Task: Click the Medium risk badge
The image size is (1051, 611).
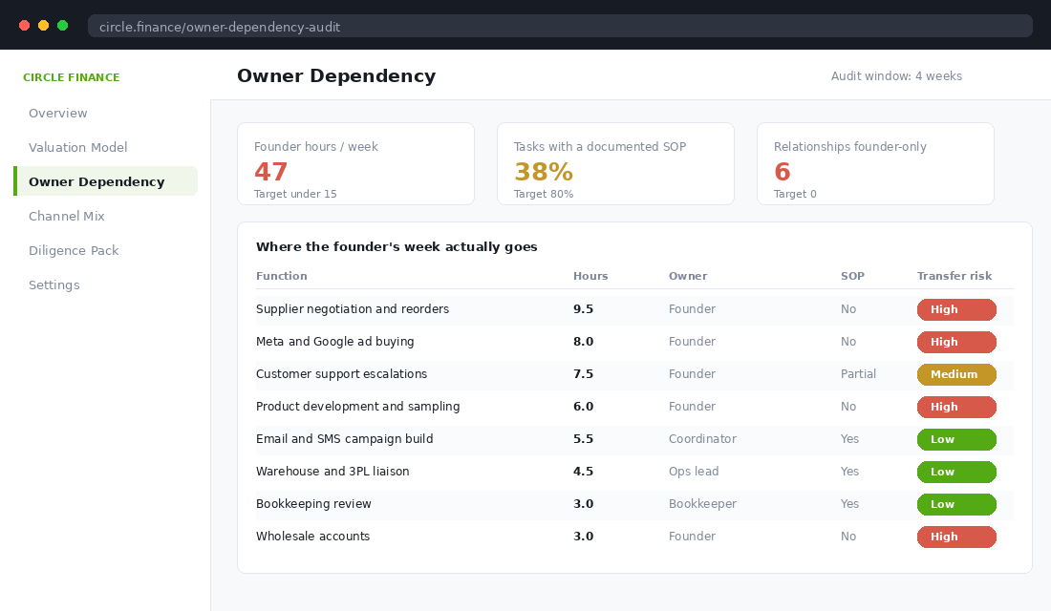Action: point(956,374)
